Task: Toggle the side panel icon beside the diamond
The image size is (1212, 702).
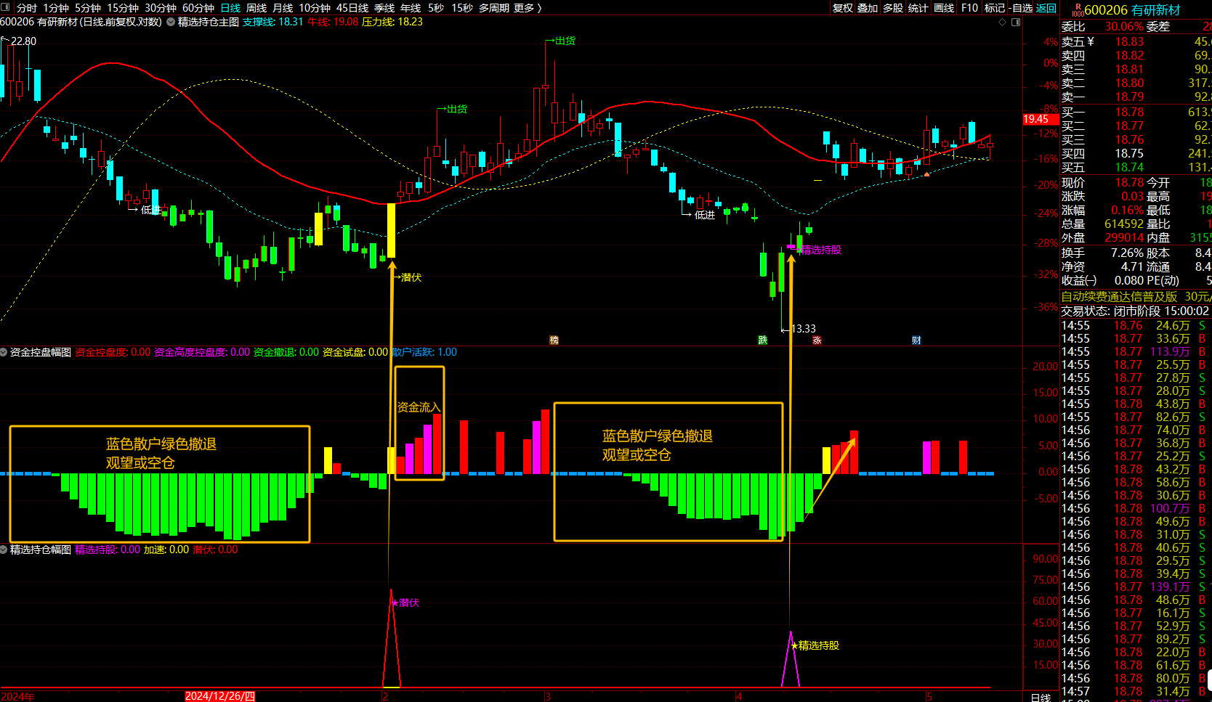Action: tap(1016, 22)
